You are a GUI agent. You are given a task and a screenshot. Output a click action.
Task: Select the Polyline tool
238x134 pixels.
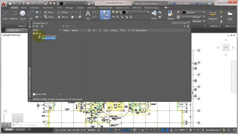[x=13, y=15]
